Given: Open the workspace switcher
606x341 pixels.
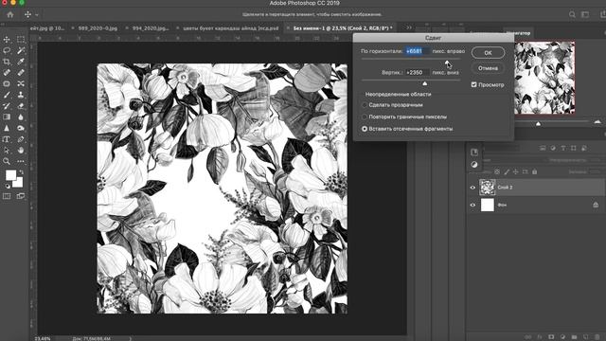Looking at the screenshot, I should tap(585, 15).
